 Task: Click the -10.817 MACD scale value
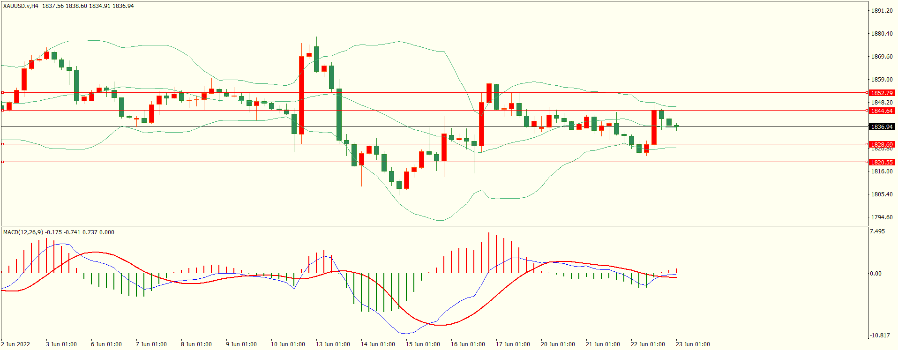click(x=880, y=335)
